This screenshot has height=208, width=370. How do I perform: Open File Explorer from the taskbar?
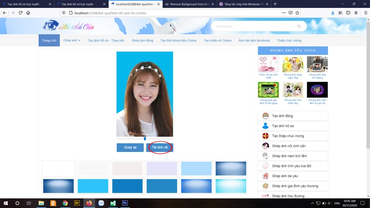pyautogui.click(x=41, y=203)
